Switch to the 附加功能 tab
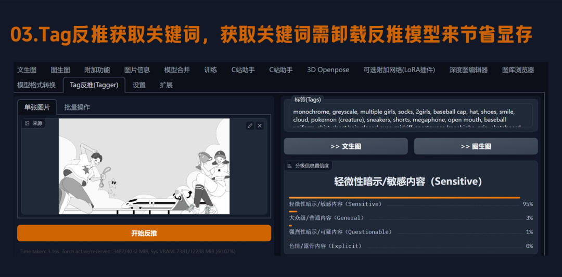 click(x=97, y=70)
